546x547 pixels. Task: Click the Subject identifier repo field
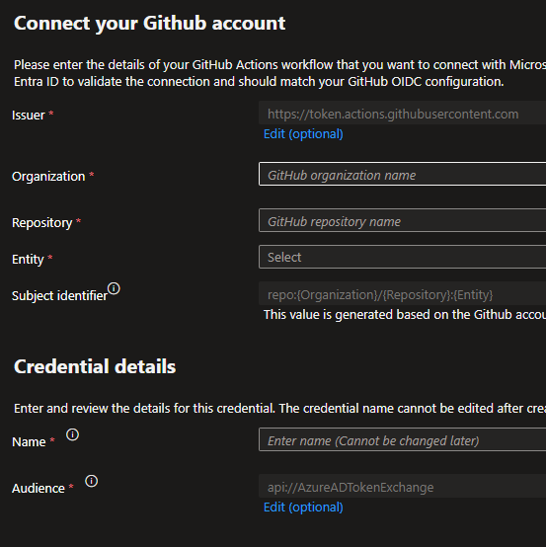402,293
